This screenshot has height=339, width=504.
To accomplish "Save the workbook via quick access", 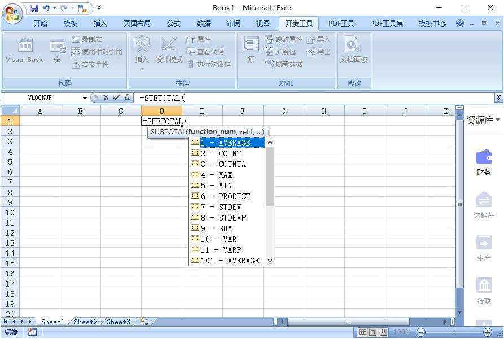I will tap(34, 8).
